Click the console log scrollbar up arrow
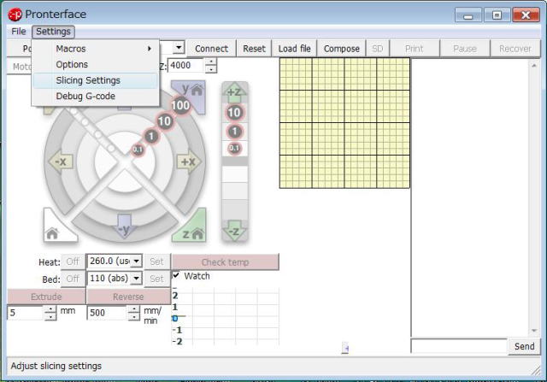547x382 pixels. click(533, 66)
